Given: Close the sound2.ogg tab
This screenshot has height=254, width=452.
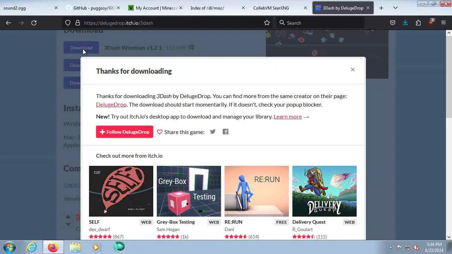Looking at the screenshot, I should 56,8.
